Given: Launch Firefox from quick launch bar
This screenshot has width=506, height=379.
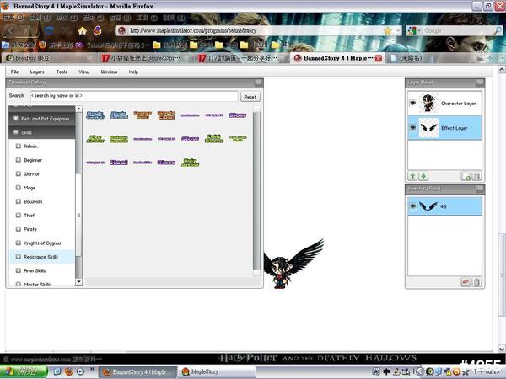Looking at the screenshot, I should [x=69, y=371].
